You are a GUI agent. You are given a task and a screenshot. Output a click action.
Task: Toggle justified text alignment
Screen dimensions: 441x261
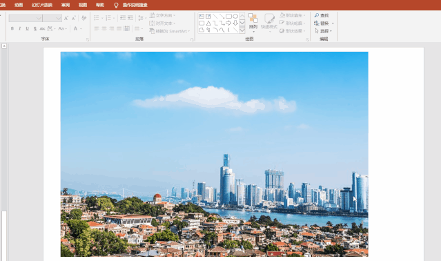(x=119, y=28)
